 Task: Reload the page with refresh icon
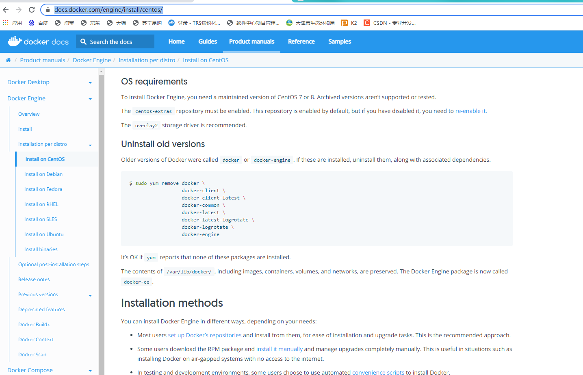[x=32, y=9]
